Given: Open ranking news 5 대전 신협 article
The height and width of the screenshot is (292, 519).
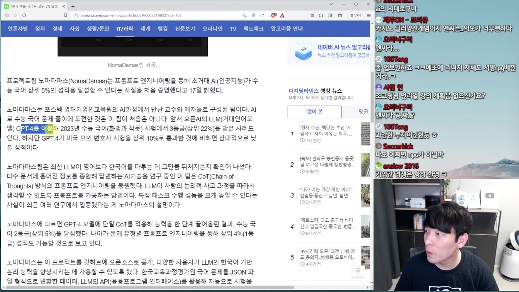Looking at the screenshot, I should coord(327,254).
